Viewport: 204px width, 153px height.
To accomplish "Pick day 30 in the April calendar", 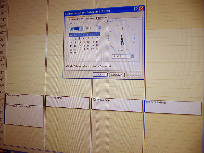I will click(75, 53).
